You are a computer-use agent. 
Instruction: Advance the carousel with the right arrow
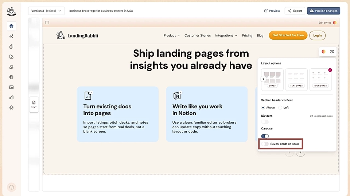[x=300, y=152]
